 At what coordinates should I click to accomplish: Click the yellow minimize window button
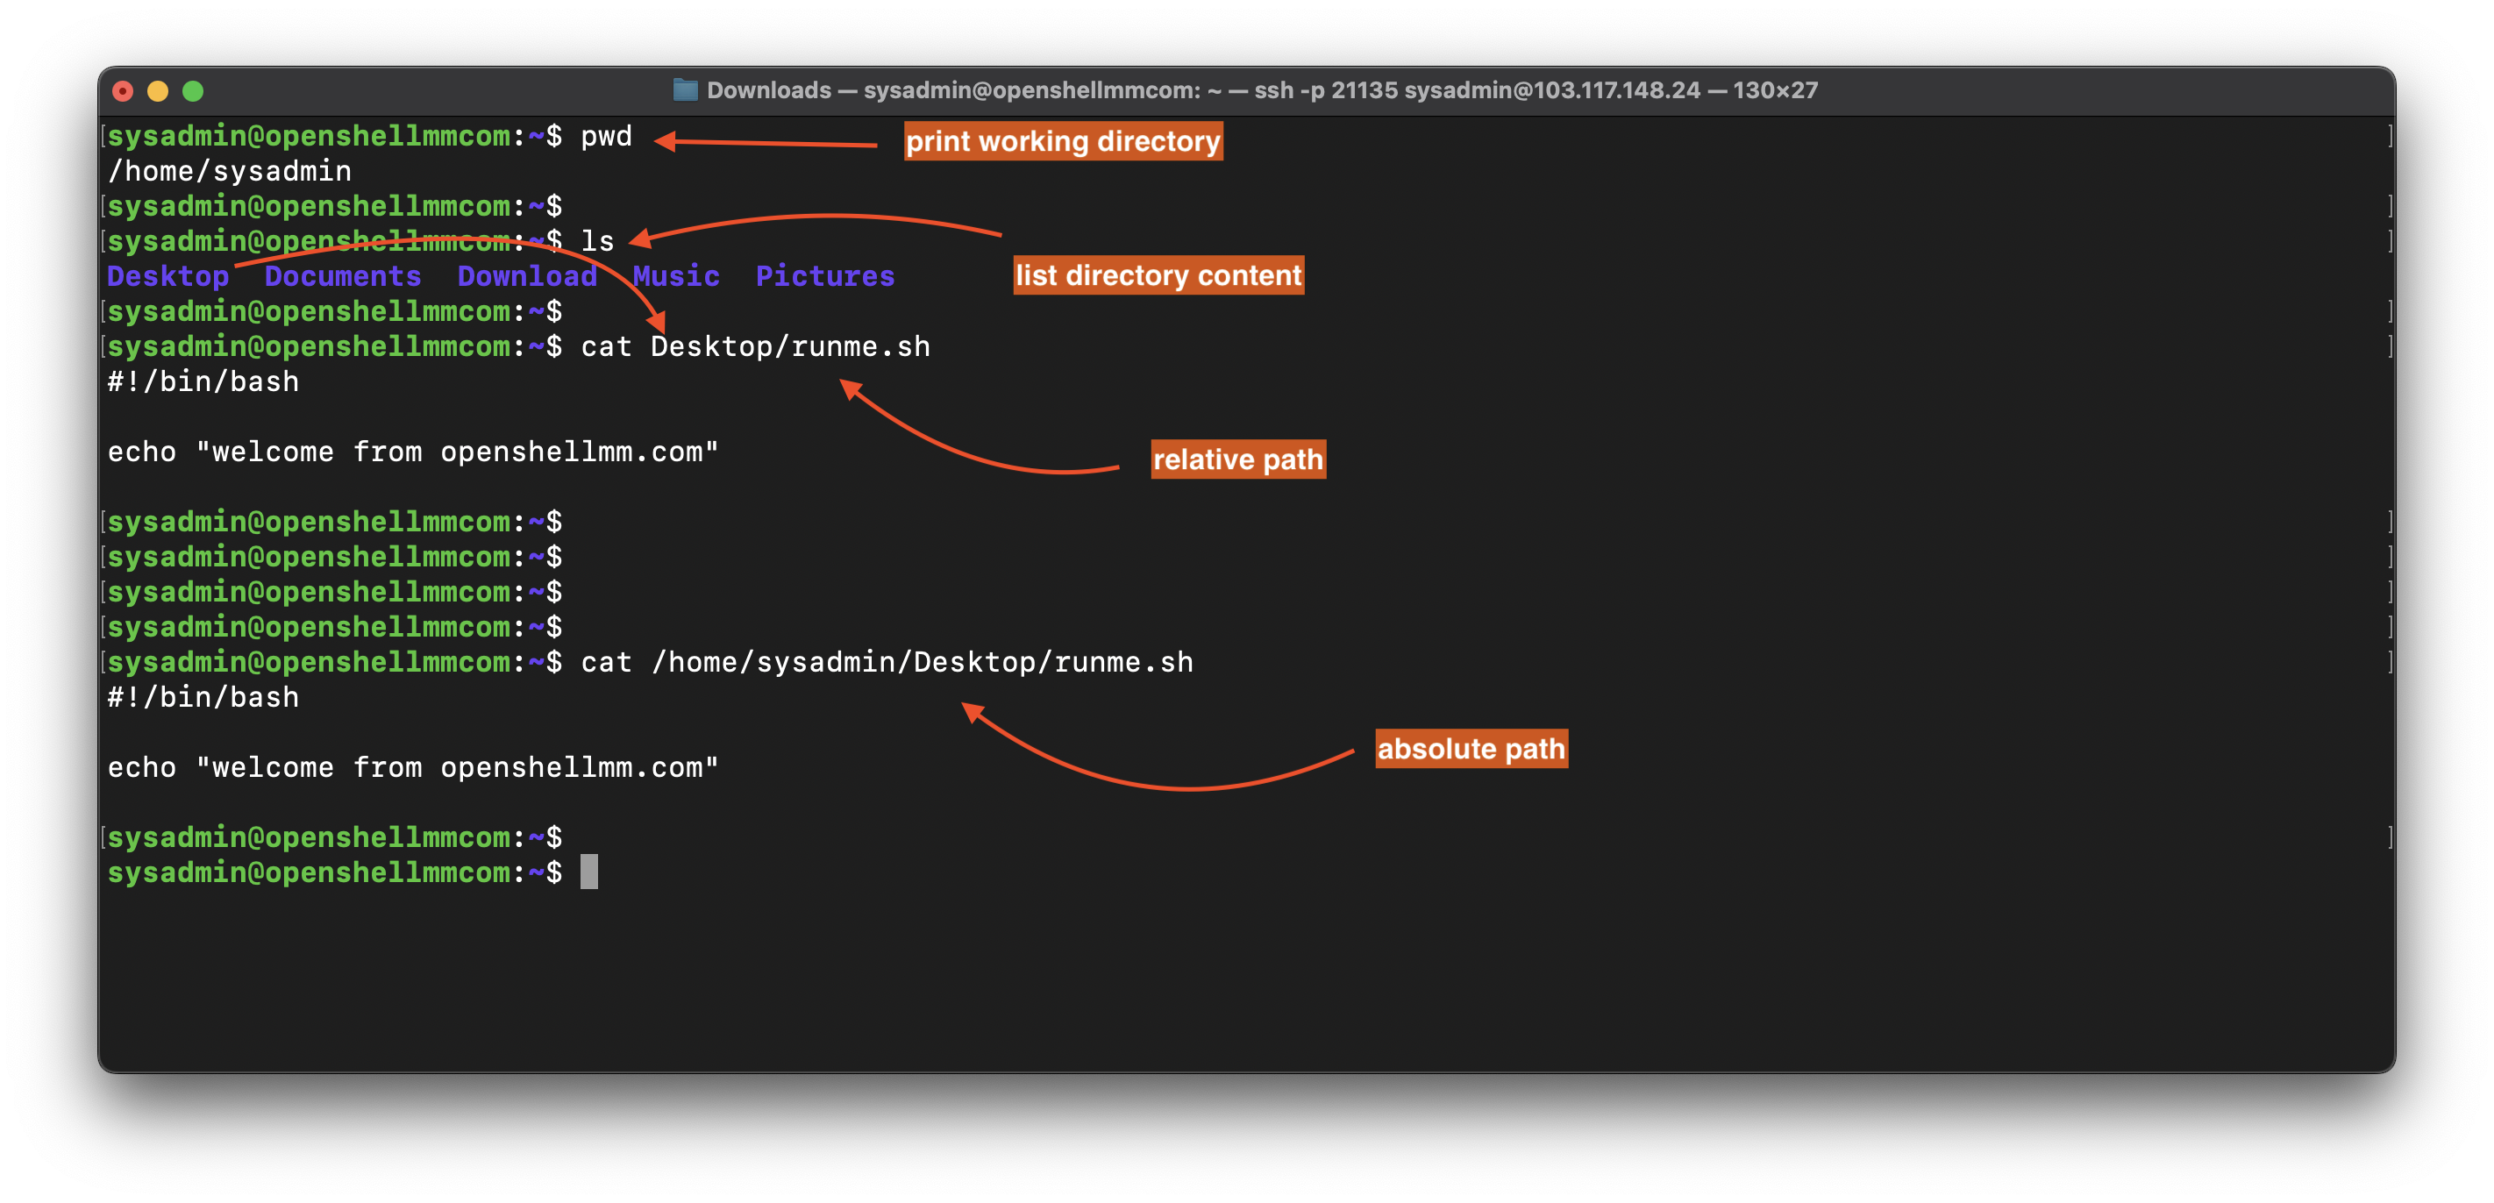158,91
